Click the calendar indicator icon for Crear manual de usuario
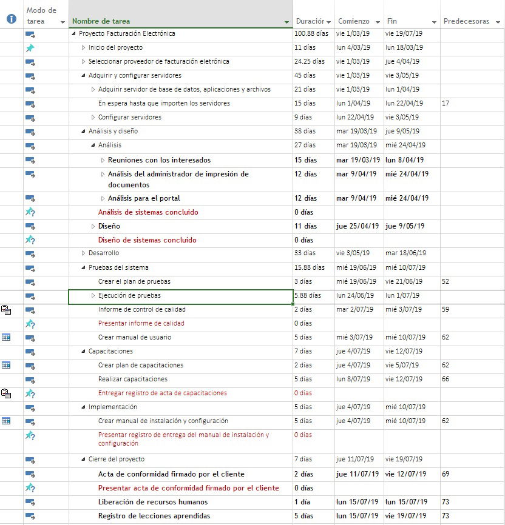The height and width of the screenshot is (525, 505). coord(6,337)
